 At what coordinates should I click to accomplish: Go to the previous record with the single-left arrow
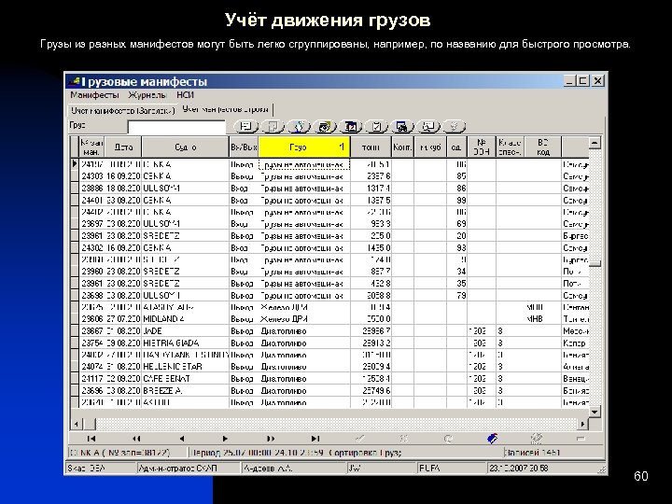coord(181,439)
